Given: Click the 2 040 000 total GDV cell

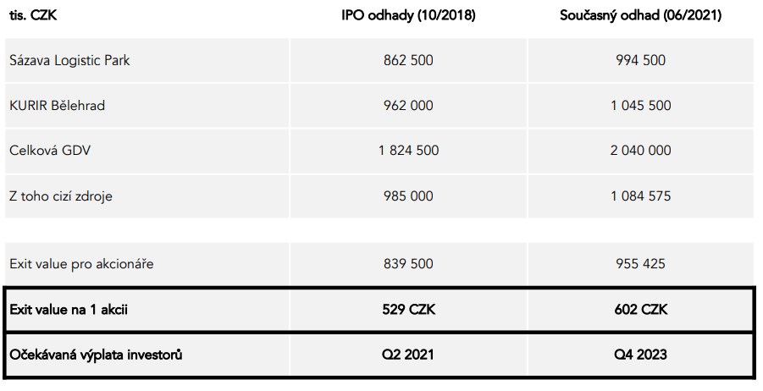Looking at the screenshot, I should point(641,151).
